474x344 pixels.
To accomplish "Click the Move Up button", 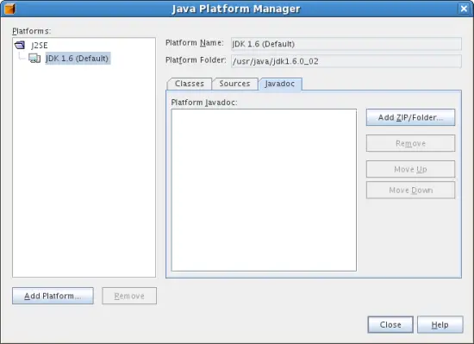I will point(410,169).
